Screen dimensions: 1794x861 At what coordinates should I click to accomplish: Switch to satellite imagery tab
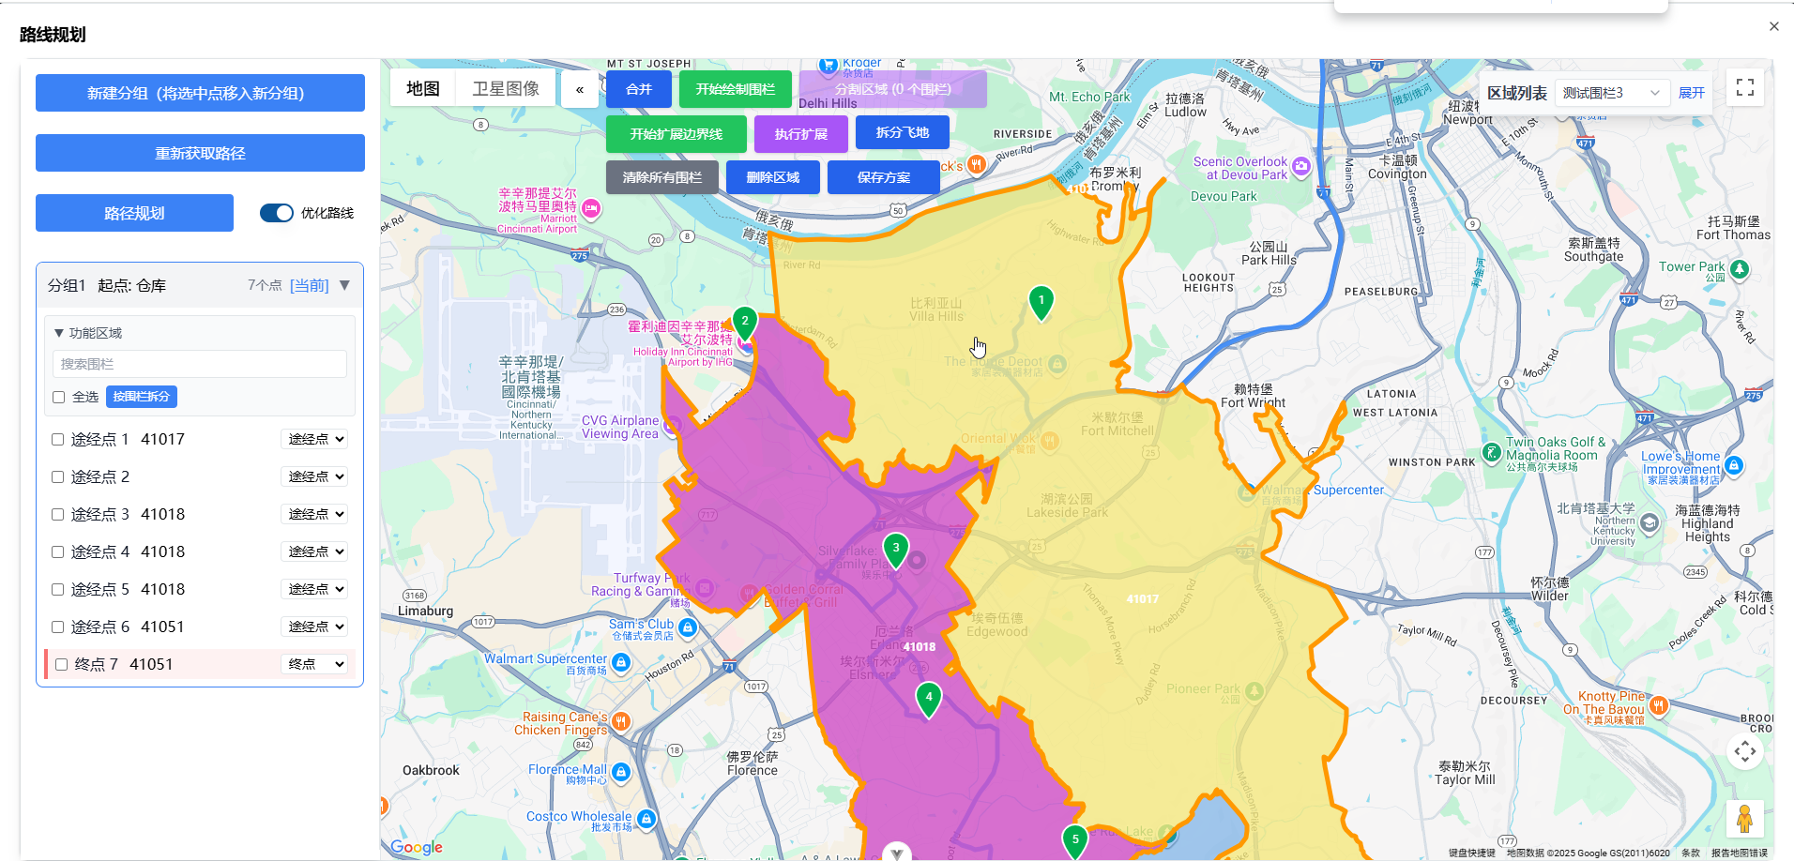click(505, 89)
